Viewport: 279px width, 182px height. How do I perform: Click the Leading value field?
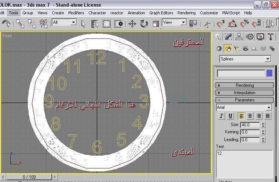(250, 140)
